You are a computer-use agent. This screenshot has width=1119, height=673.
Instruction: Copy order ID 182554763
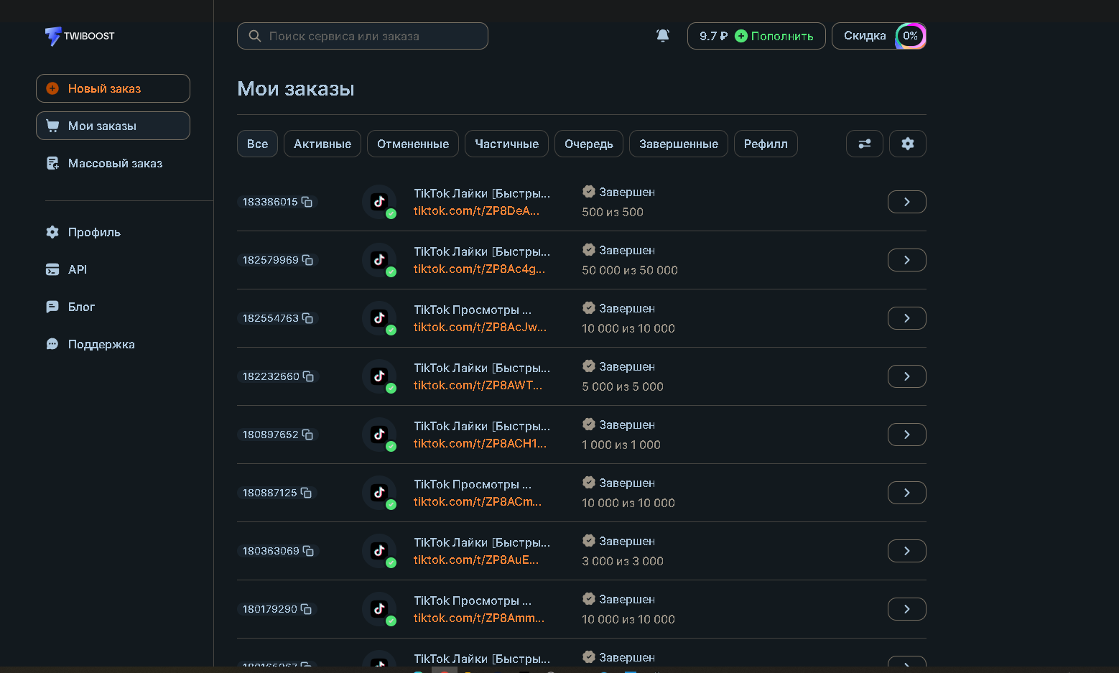(x=307, y=318)
